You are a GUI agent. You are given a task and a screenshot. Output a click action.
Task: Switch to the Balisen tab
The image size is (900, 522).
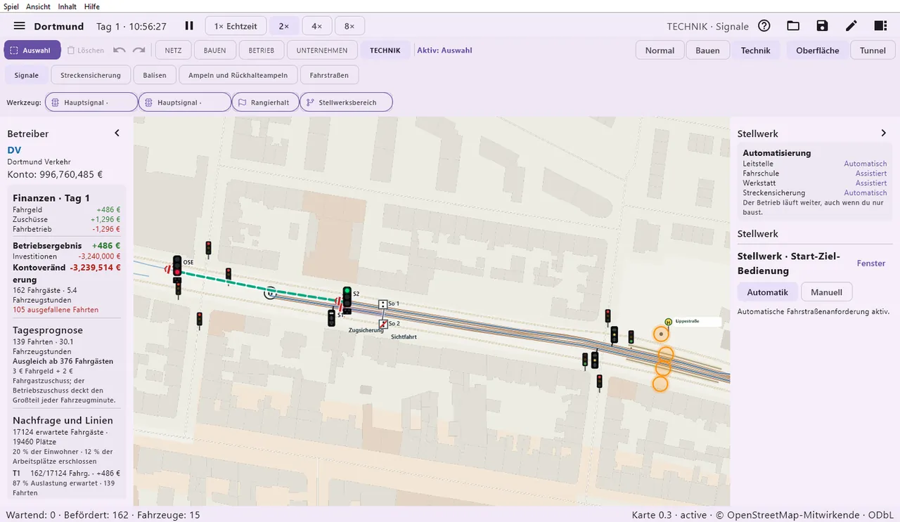click(155, 76)
